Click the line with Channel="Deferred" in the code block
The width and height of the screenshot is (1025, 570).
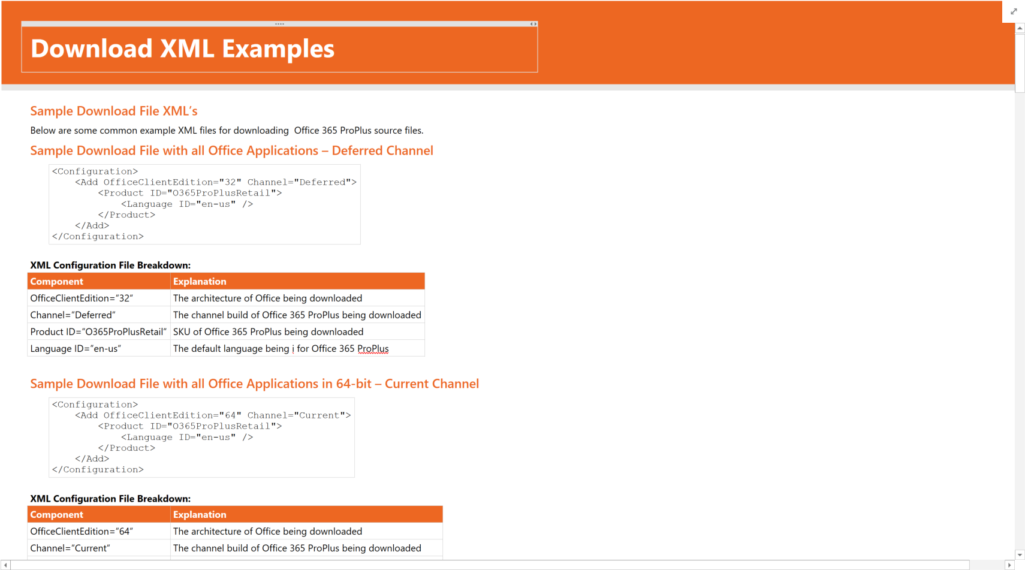click(x=216, y=182)
